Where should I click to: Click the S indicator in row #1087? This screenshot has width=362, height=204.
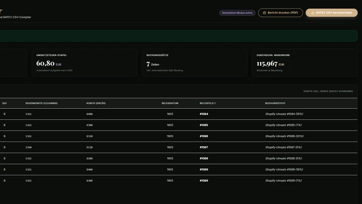tap(5, 147)
